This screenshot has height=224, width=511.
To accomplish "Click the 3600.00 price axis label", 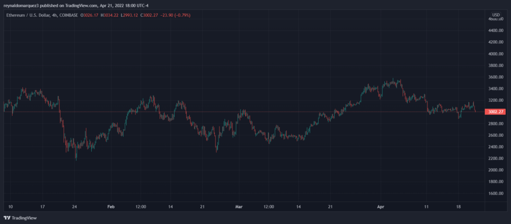I will [x=496, y=77].
